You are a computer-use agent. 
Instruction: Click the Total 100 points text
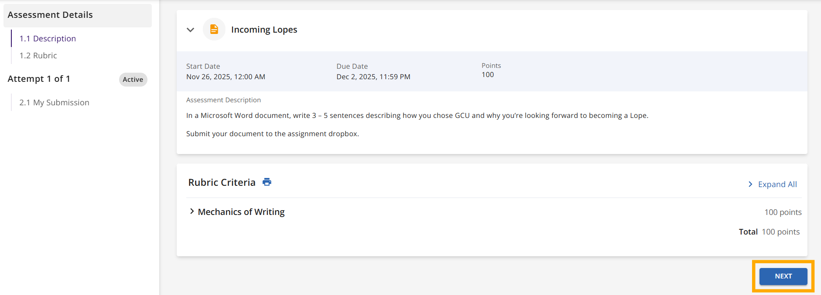tap(769, 232)
